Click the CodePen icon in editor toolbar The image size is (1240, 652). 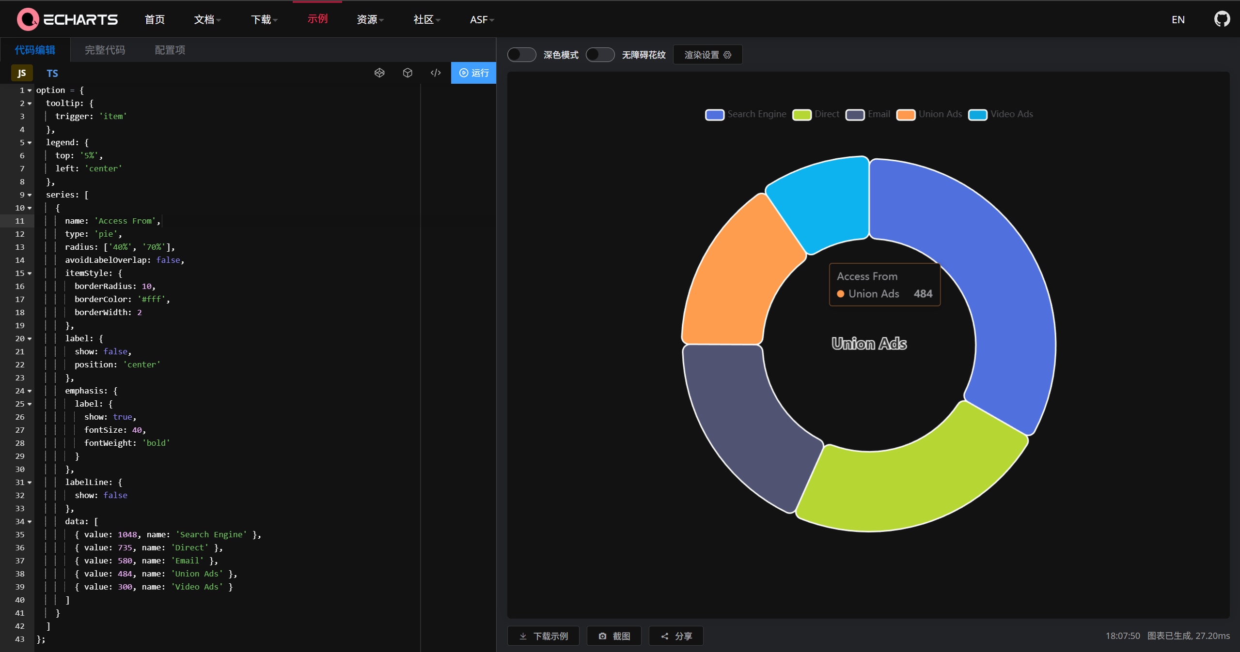[379, 73]
